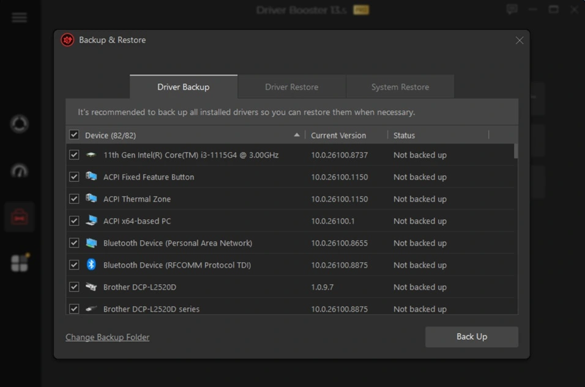585x387 pixels.
Task: Select the Driver Backup tab
Action: coord(183,87)
